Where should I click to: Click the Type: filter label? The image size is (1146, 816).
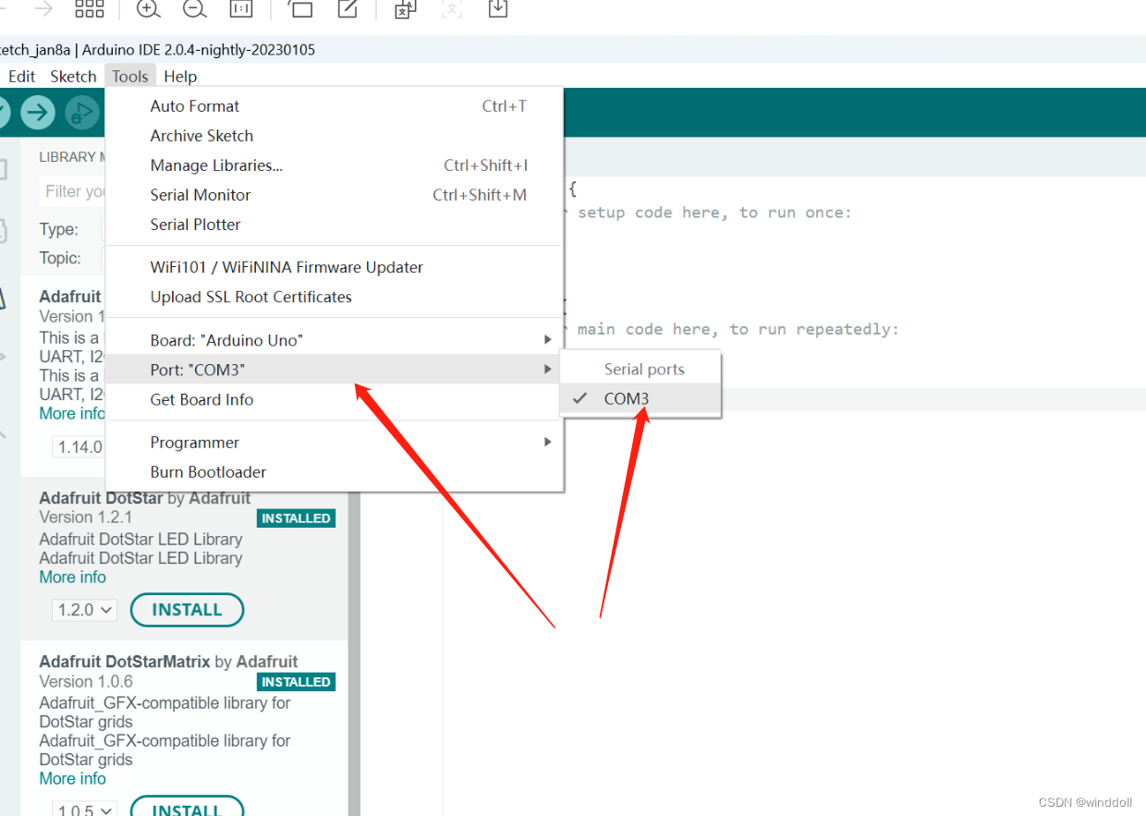click(x=58, y=229)
